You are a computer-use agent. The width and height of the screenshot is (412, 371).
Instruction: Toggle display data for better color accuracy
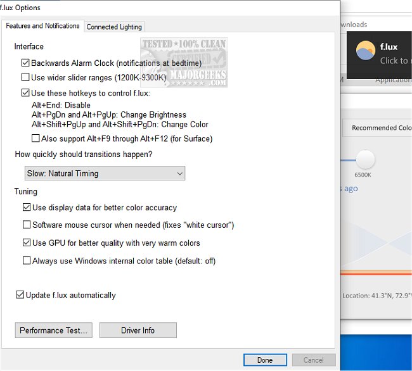click(27, 207)
